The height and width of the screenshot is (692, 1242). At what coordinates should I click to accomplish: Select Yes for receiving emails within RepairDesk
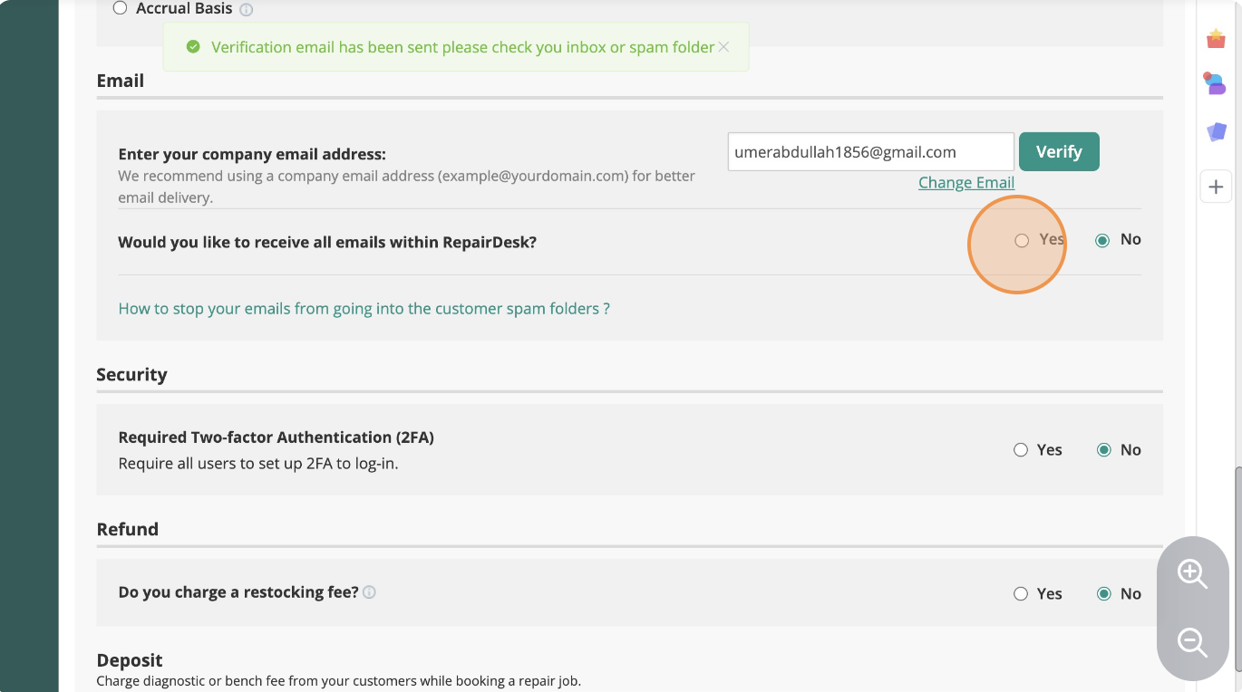click(1022, 240)
